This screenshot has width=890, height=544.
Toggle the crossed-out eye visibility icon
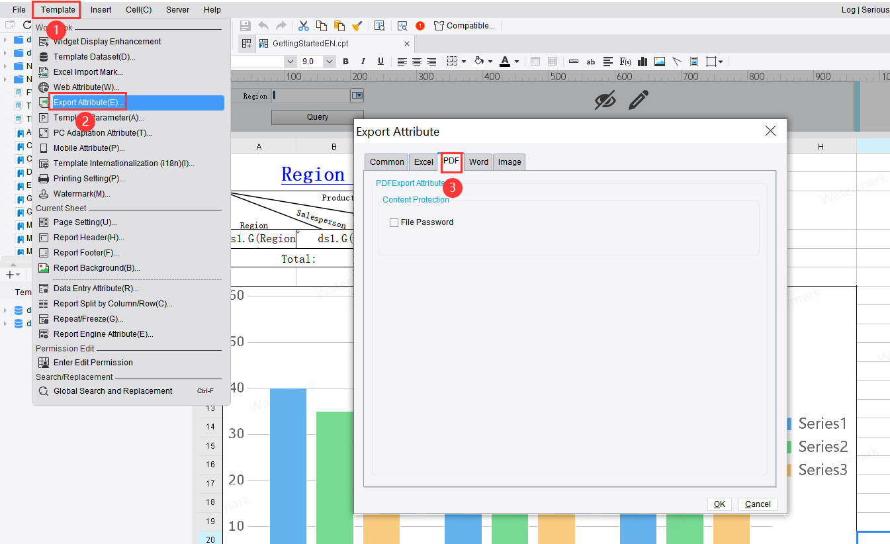point(605,100)
